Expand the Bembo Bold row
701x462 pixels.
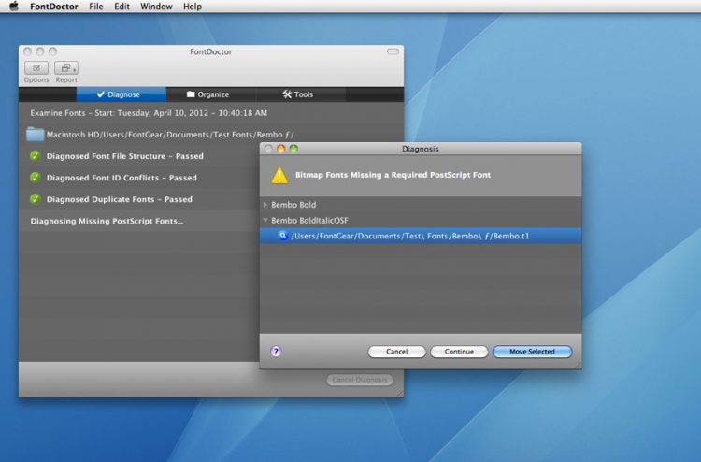pos(265,205)
